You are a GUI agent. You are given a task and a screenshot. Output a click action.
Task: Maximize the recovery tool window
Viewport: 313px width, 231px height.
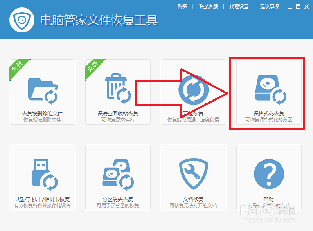coord(298,7)
